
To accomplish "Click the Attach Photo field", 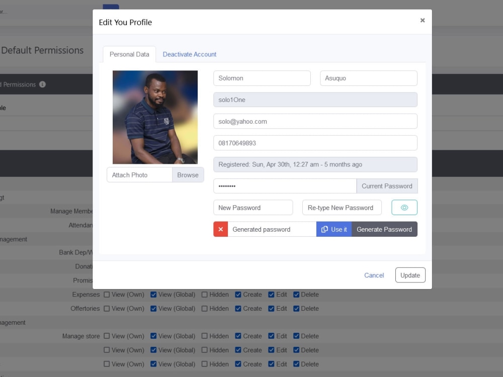I will click(139, 175).
